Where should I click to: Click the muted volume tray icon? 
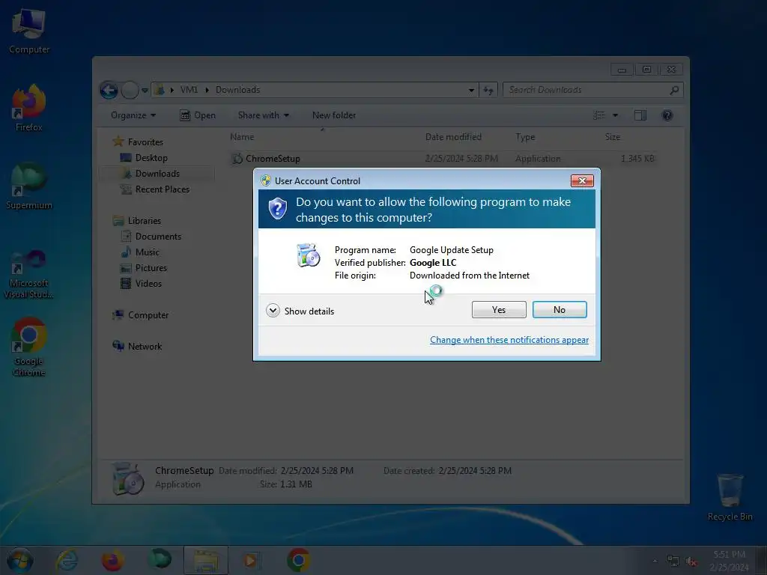click(x=691, y=562)
